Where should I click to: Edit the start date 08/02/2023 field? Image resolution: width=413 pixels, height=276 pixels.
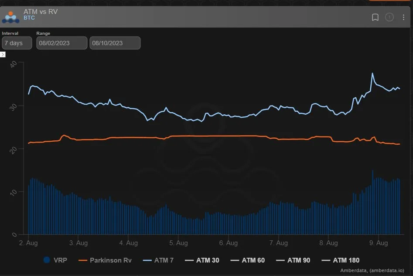[x=62, y=43]
